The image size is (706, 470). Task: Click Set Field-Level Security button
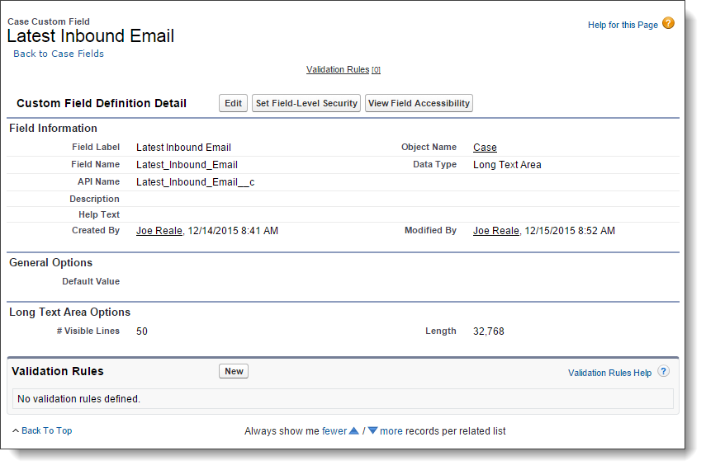(306, 103)
